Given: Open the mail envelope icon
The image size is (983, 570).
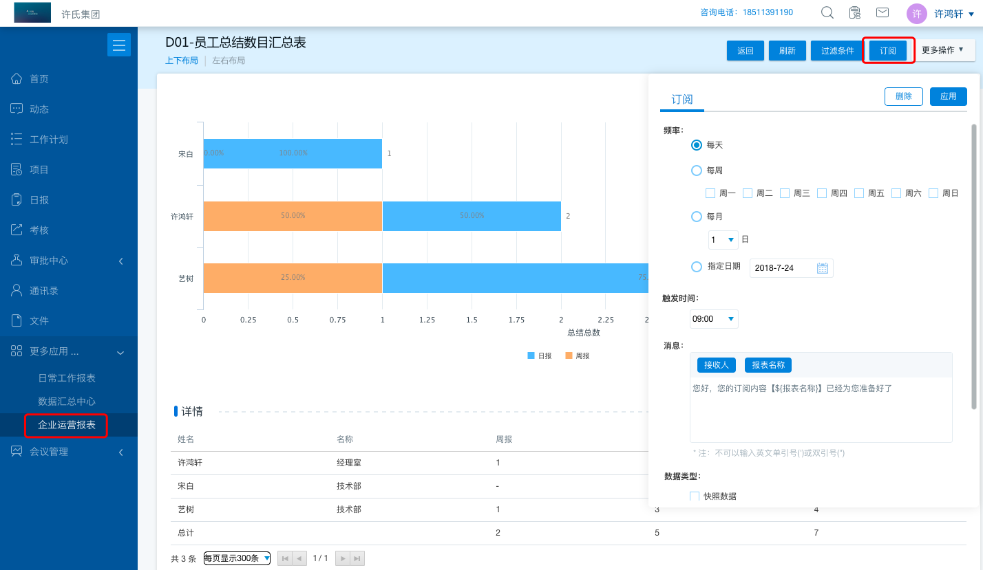Looking at the screenshot, I should pos(882,12).
